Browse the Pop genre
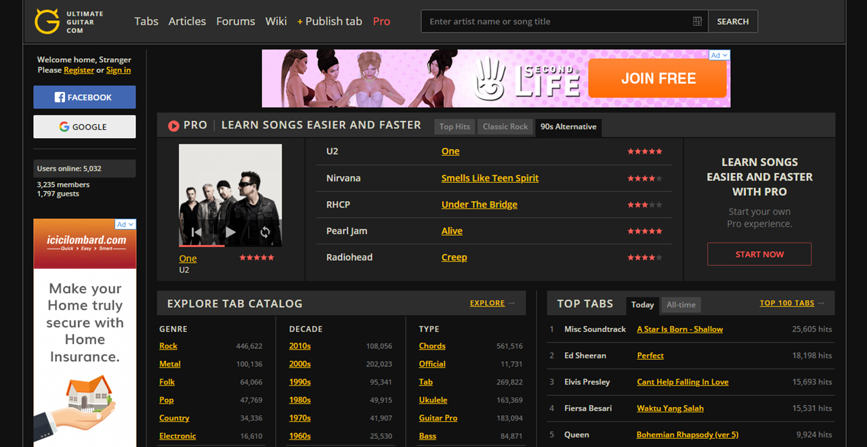867x447 pixels. (167, 400)
